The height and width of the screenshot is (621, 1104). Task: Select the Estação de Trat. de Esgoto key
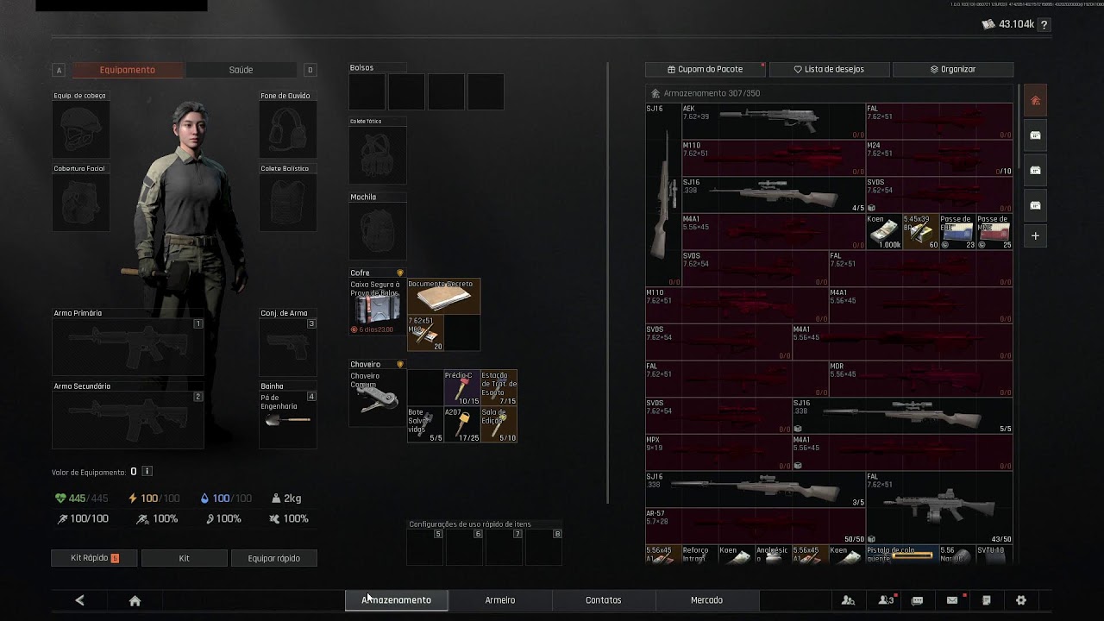pyautogui.click(x=499, y=388)
